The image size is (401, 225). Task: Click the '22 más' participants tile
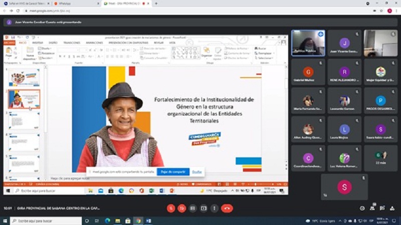pyautogui.click(x=380, y=158)
